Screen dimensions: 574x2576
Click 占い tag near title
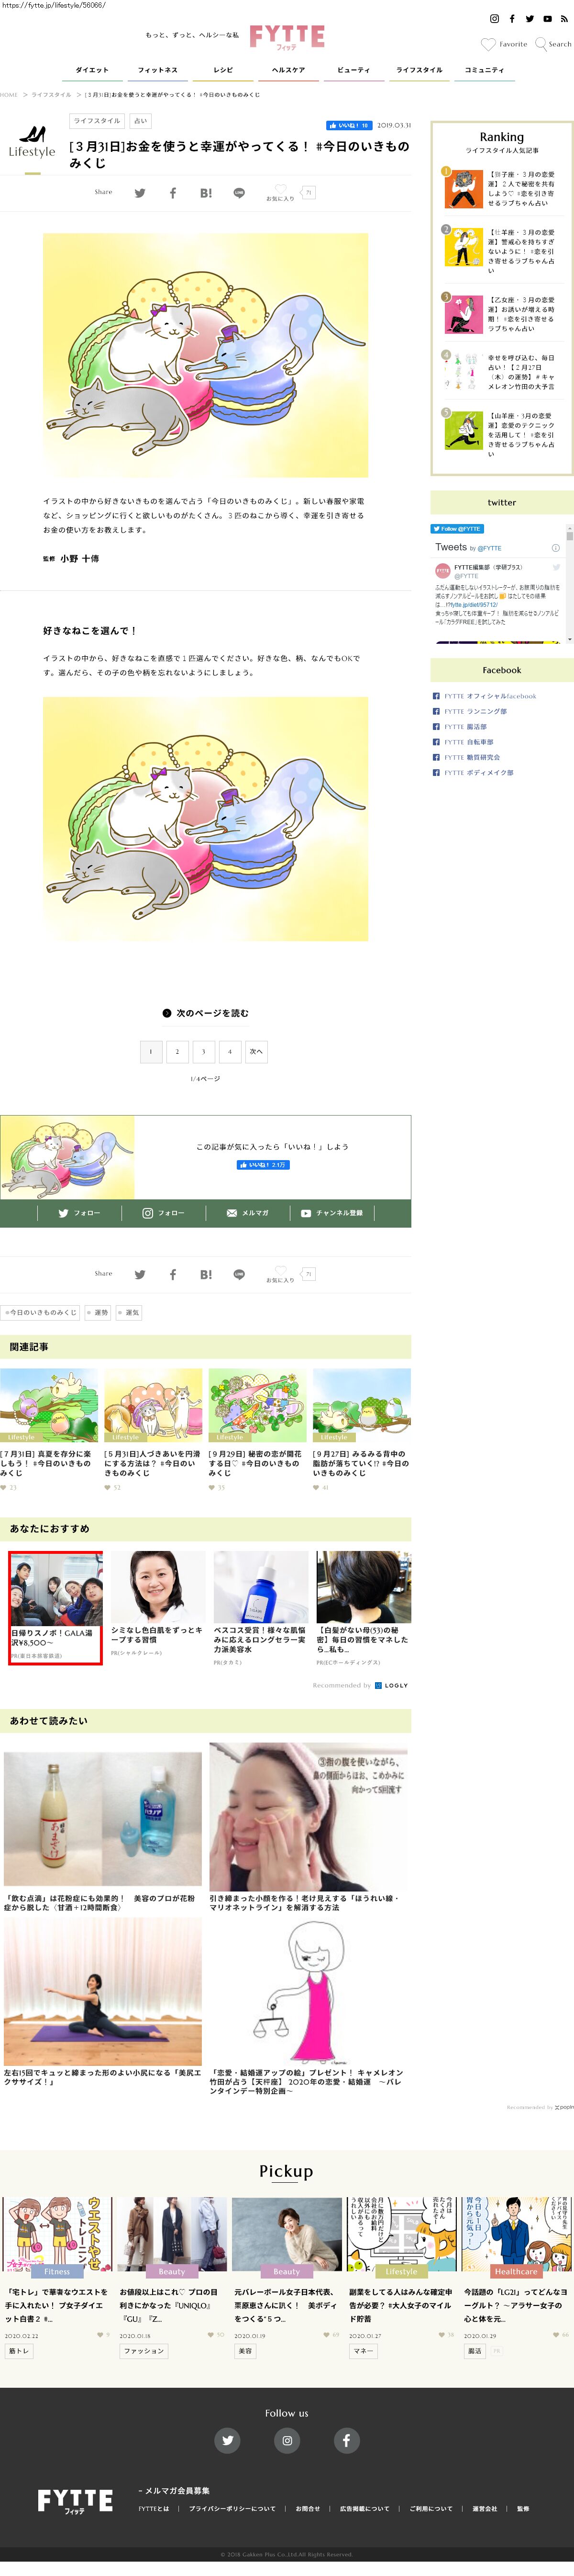[140, 121]
